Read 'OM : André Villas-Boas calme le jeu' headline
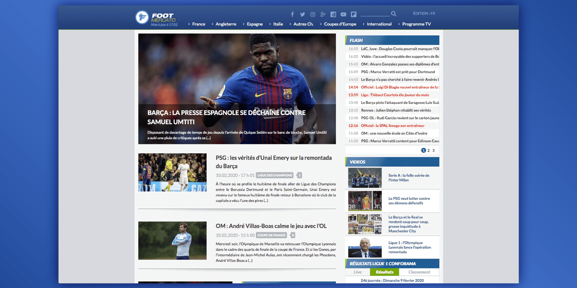Image resolution: width=577 pixels, height=288 pixels. click(271, 226)
